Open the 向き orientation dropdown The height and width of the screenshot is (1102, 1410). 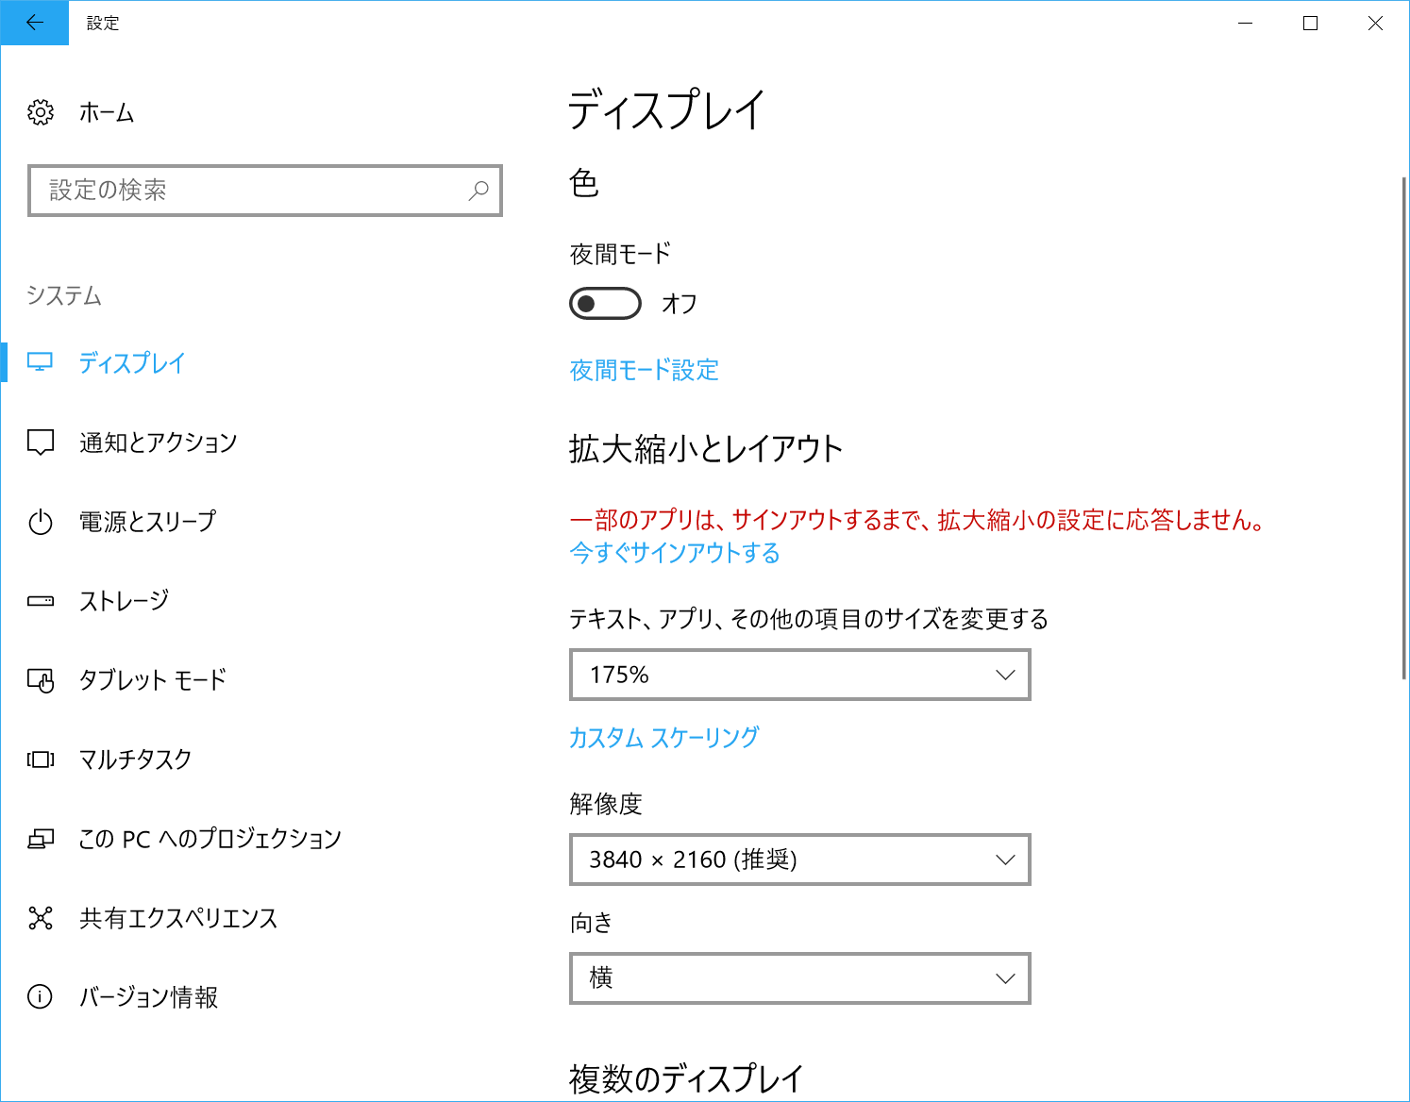(x=798, y=978)
